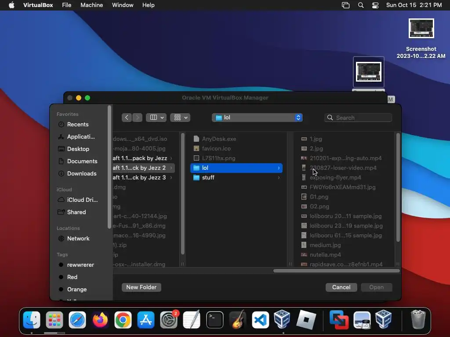Expand the 'aft 1.1...ck by Jezz 3' folder chevron
The image size is (450, 337).
(x=171, y=178)
